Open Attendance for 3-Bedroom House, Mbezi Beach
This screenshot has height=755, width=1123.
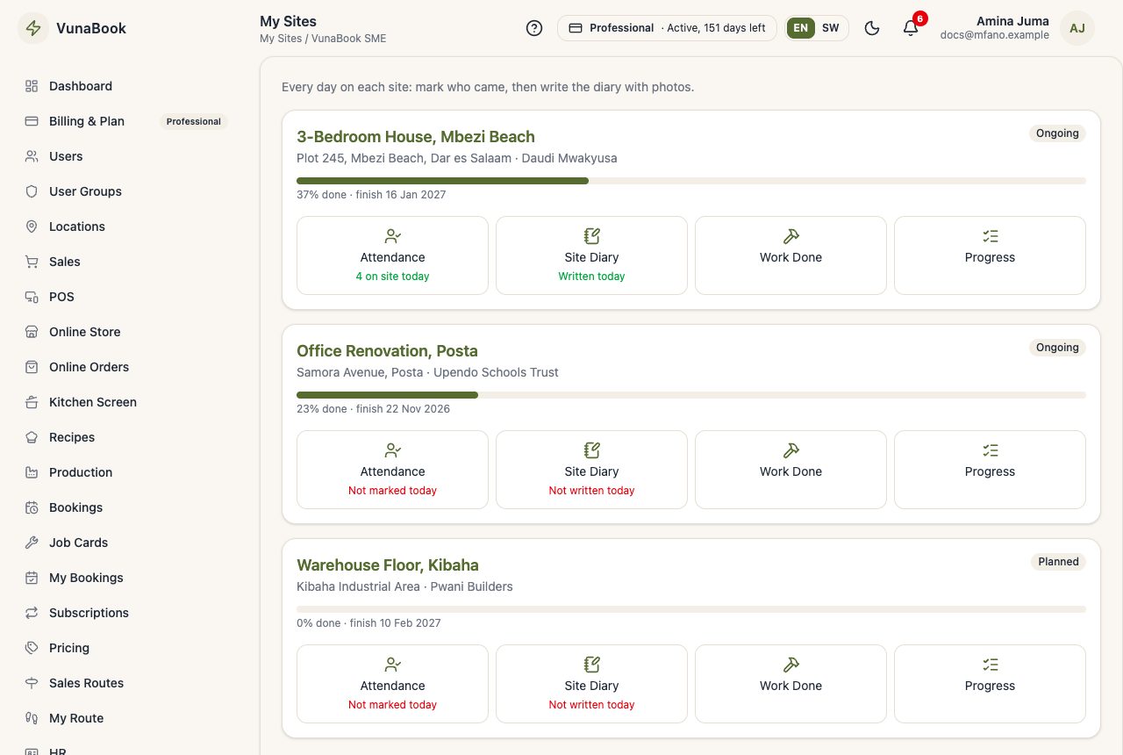pyautogui.click(x=392, y=255)
